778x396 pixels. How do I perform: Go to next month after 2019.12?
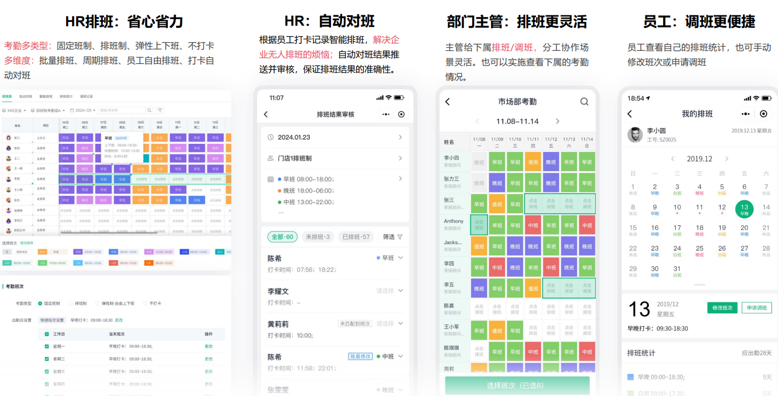(727, 159)
